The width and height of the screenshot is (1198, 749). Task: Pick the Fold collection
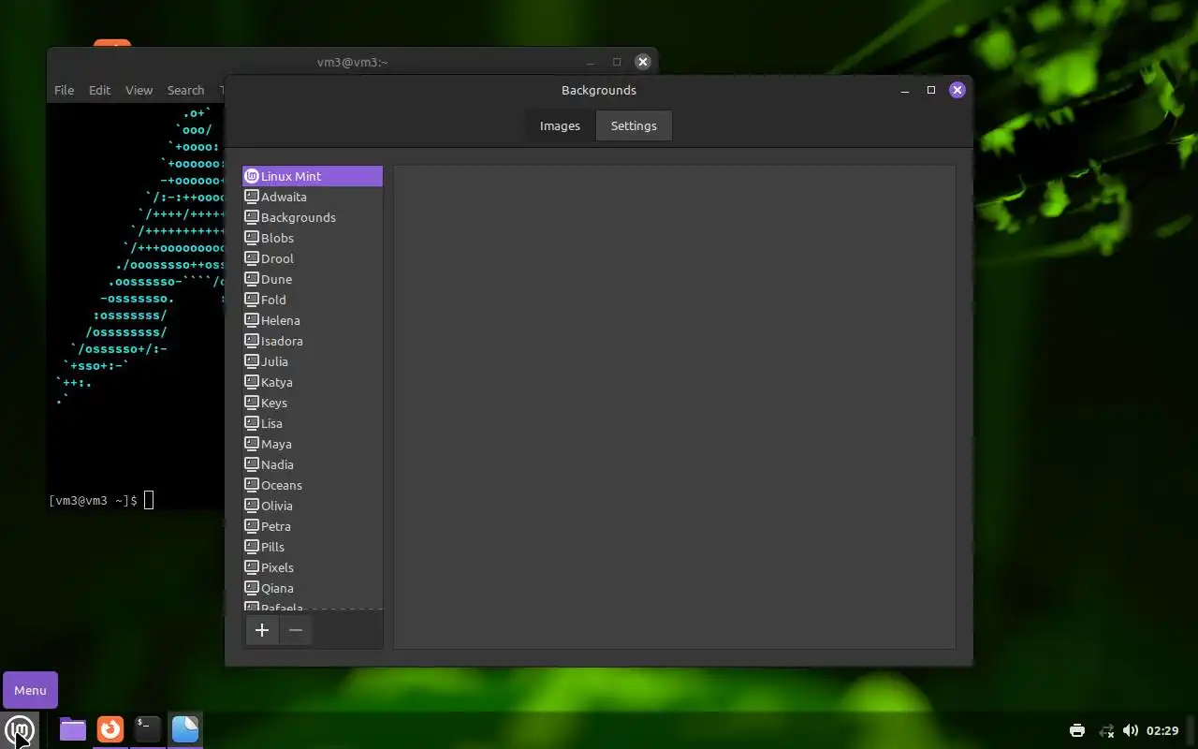click(313, 300)
